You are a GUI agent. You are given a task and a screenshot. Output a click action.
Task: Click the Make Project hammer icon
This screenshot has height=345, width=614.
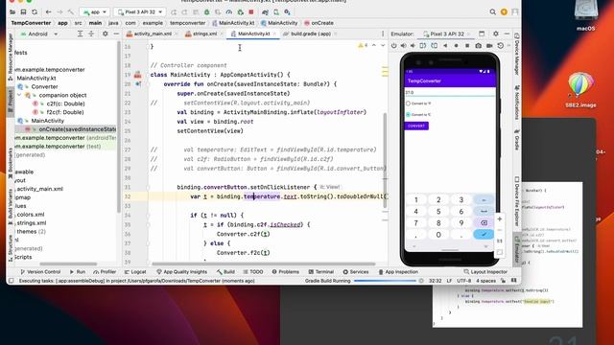coord(71,12)
